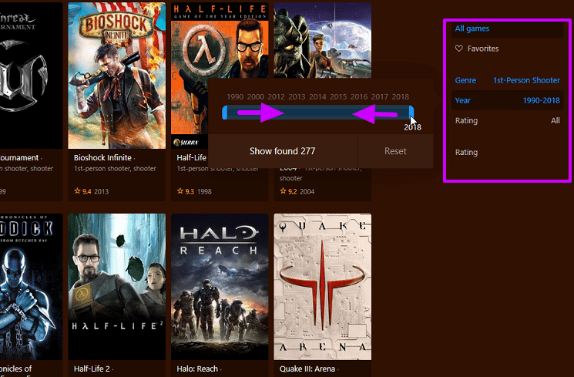Screen dimensions: 574x377
Task: Select All games in sidebar
Action: coord(508,29)
